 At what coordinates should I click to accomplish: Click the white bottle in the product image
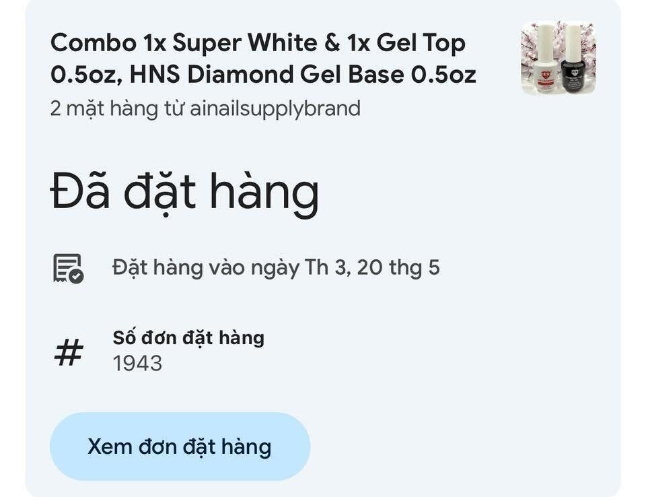544,59
